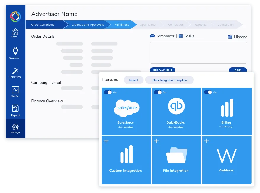Open the Manage gear icon
This screenshot has height=193, width=260.
click(15, 127)
